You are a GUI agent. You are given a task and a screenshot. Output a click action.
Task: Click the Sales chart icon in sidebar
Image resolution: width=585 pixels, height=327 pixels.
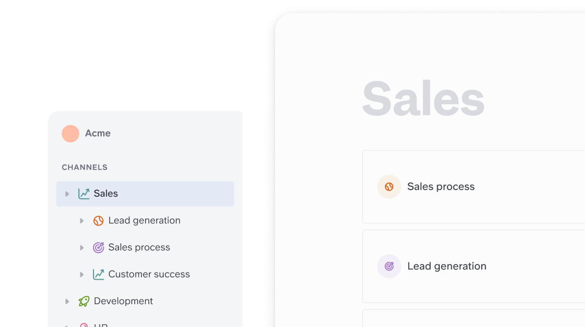coord(84,194)
